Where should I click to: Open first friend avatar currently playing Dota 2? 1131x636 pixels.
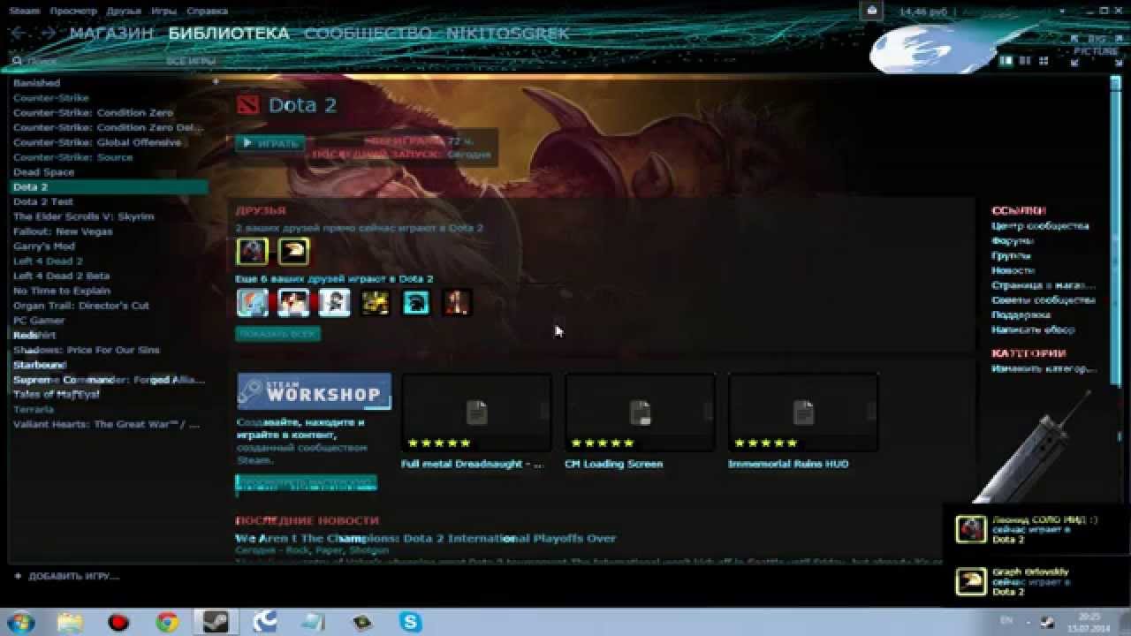pyautogui.click(x=252, y=252)
